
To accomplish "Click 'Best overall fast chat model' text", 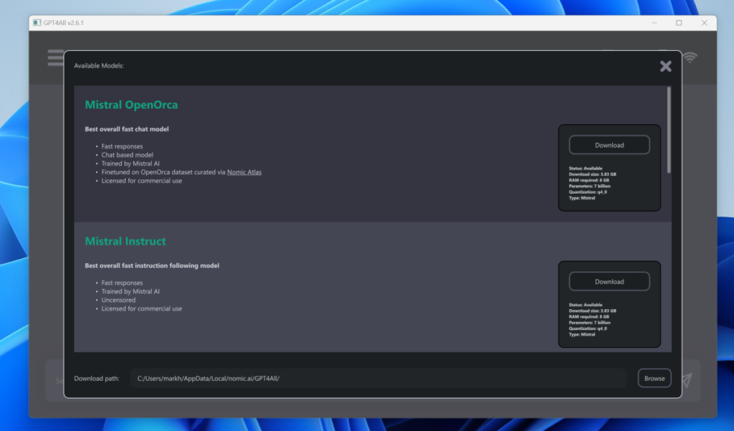I will [x=127, y=129].
